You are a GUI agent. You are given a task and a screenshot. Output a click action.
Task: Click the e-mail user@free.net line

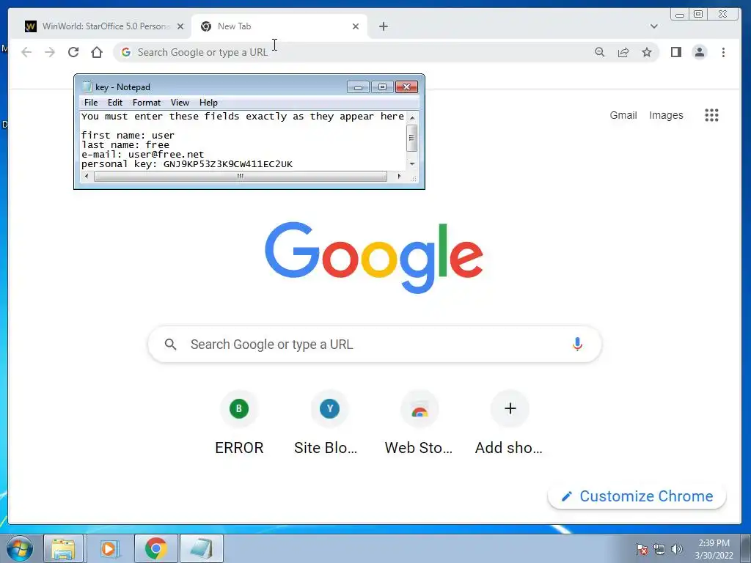click(x=143, y=155)
